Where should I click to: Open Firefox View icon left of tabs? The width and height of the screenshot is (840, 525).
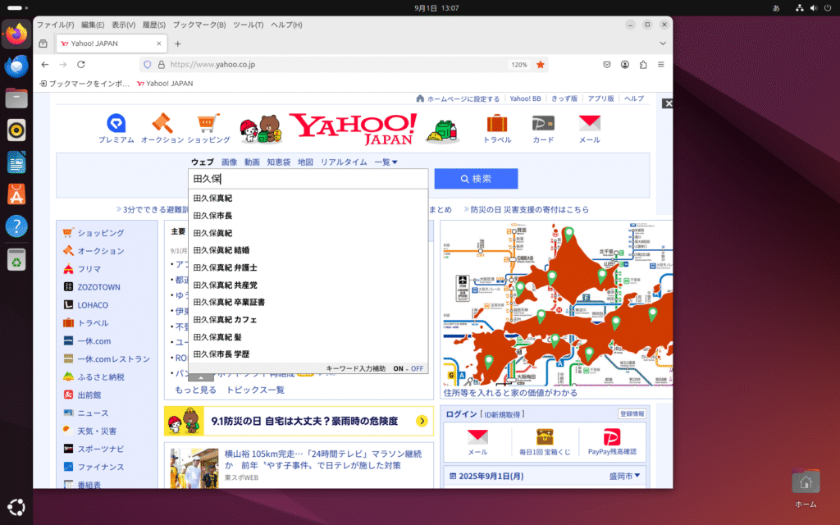[43, 43]
